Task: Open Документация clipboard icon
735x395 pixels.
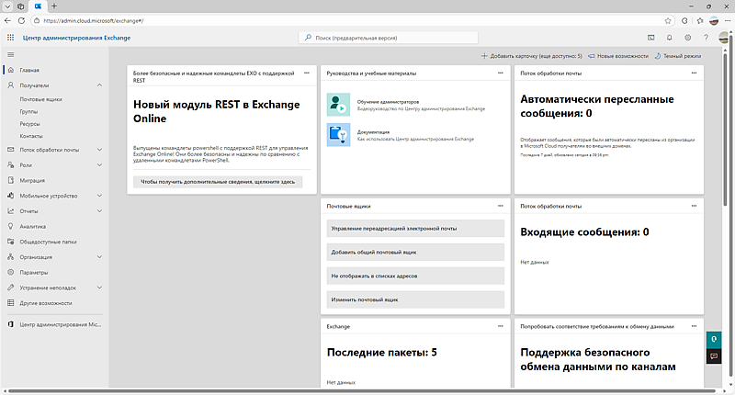Action: pyautogui.click(x=338, y=135)
